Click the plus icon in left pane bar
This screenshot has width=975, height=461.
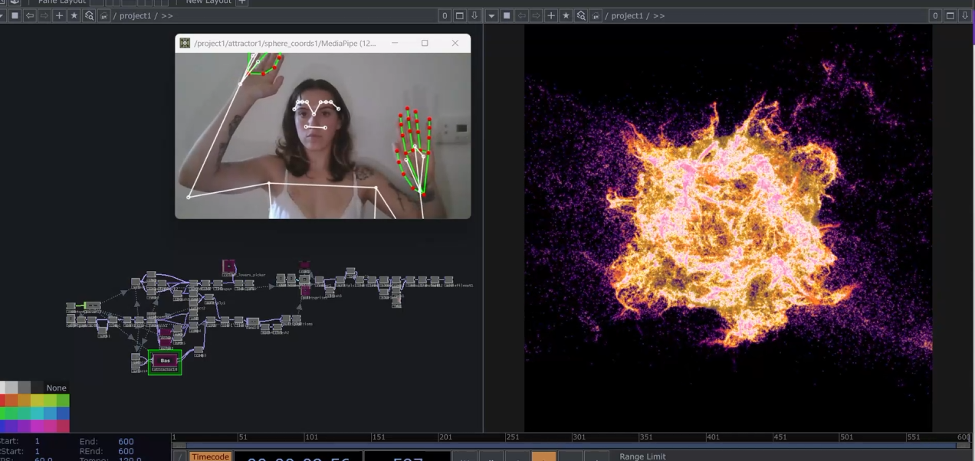coord(59,15)
